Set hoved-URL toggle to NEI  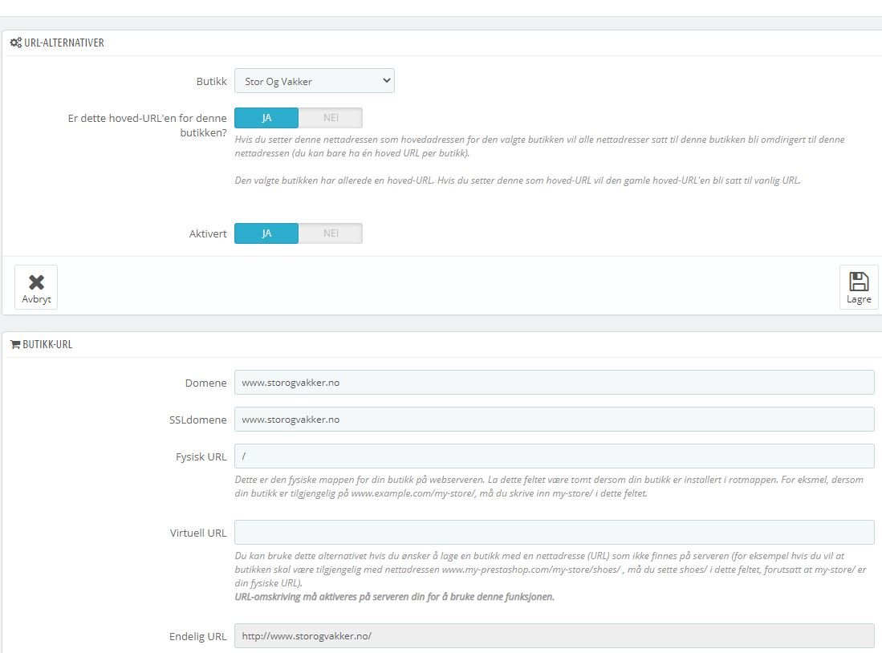click(331, 118)
